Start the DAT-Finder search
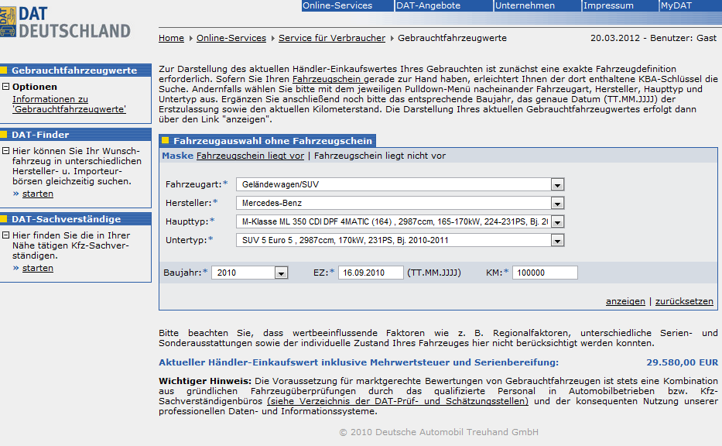 point(38,194)
